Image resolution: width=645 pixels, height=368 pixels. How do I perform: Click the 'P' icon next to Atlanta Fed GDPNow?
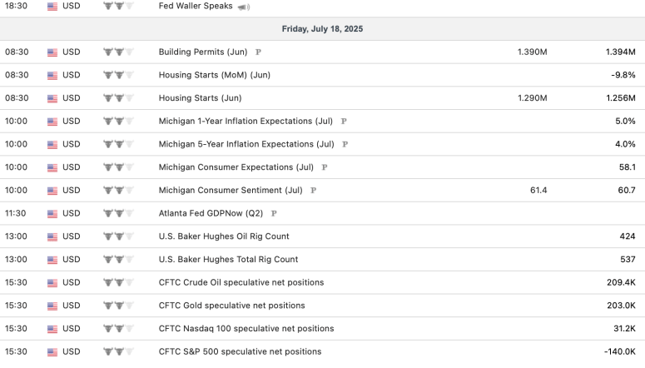click(274, 213)
